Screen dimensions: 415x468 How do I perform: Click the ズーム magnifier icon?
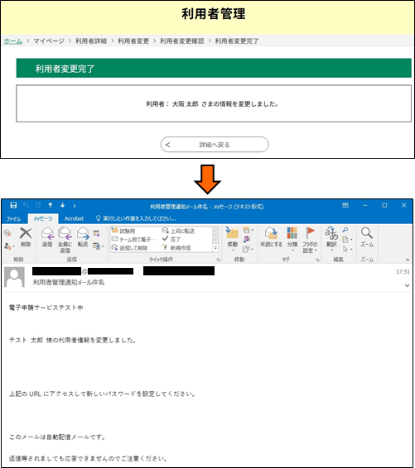point(367,233)
